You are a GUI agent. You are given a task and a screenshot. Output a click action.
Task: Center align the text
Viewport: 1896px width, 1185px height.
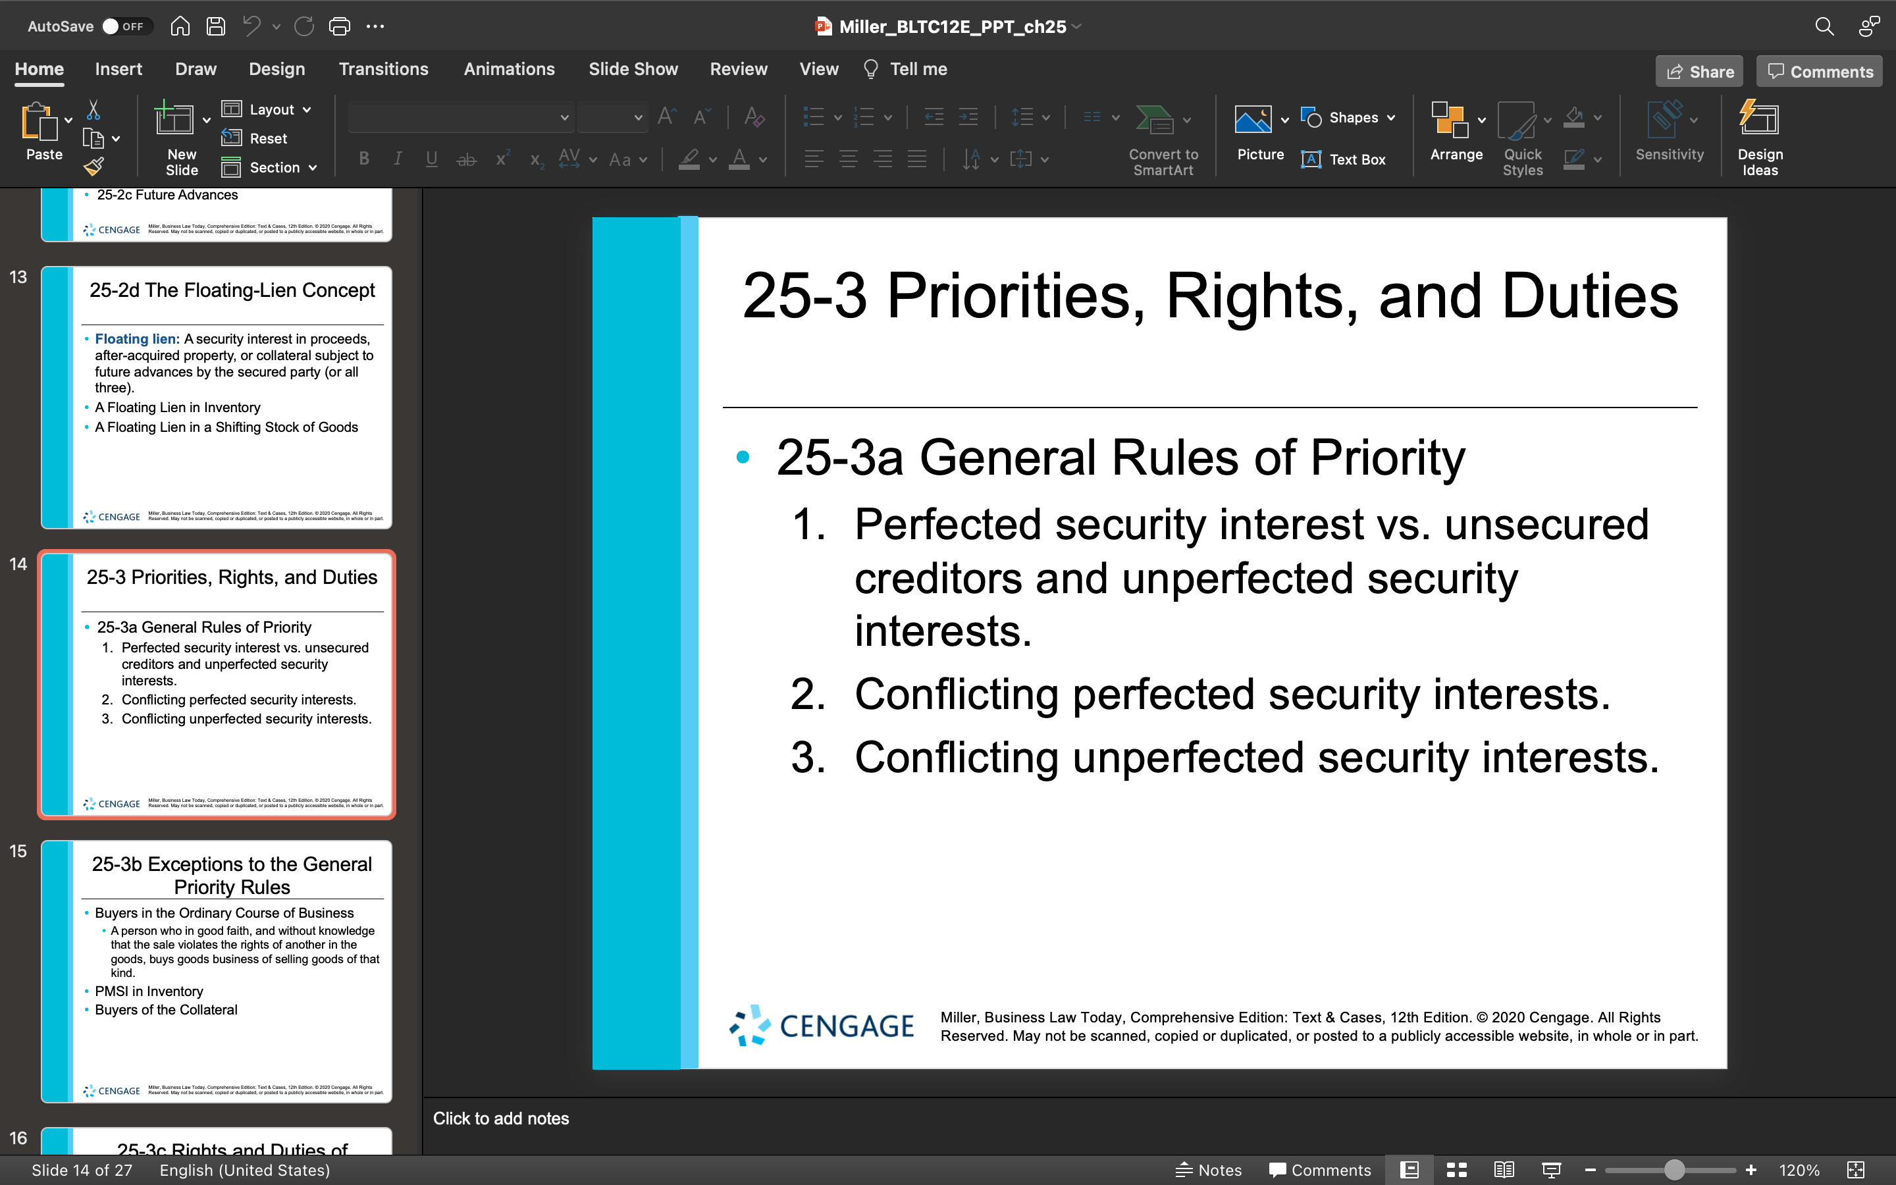click(x=848, y=159)
